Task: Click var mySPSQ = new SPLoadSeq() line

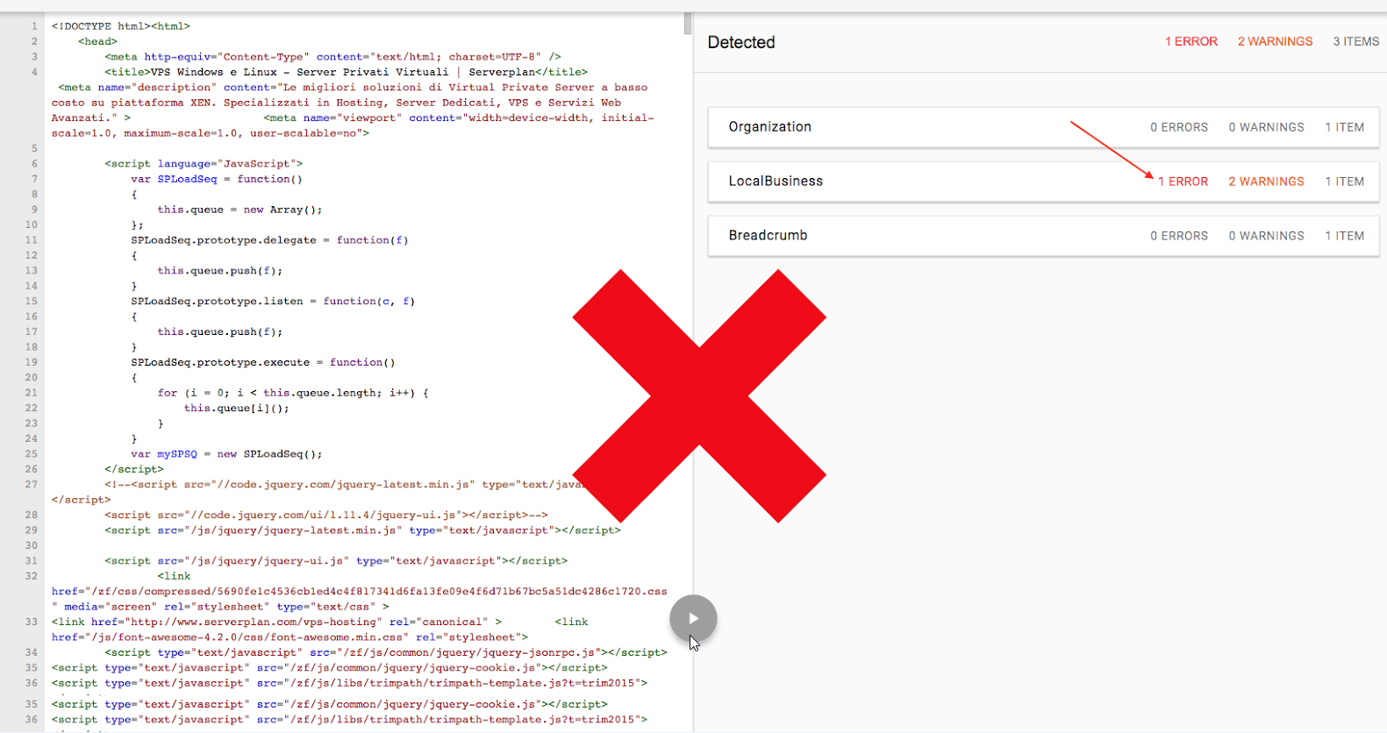Action: click(x=226, y=454)
